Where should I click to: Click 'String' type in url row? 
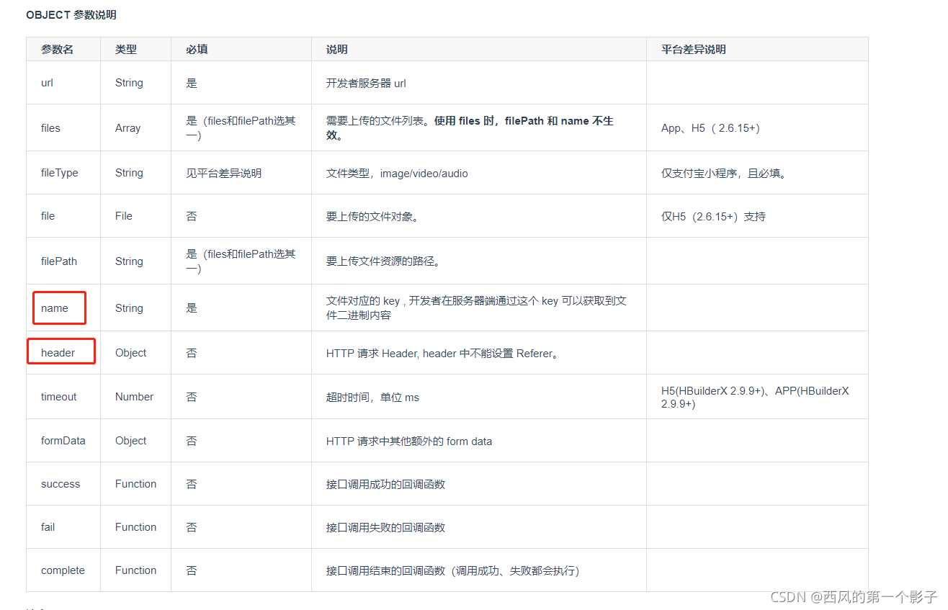[x=129, y=83]
